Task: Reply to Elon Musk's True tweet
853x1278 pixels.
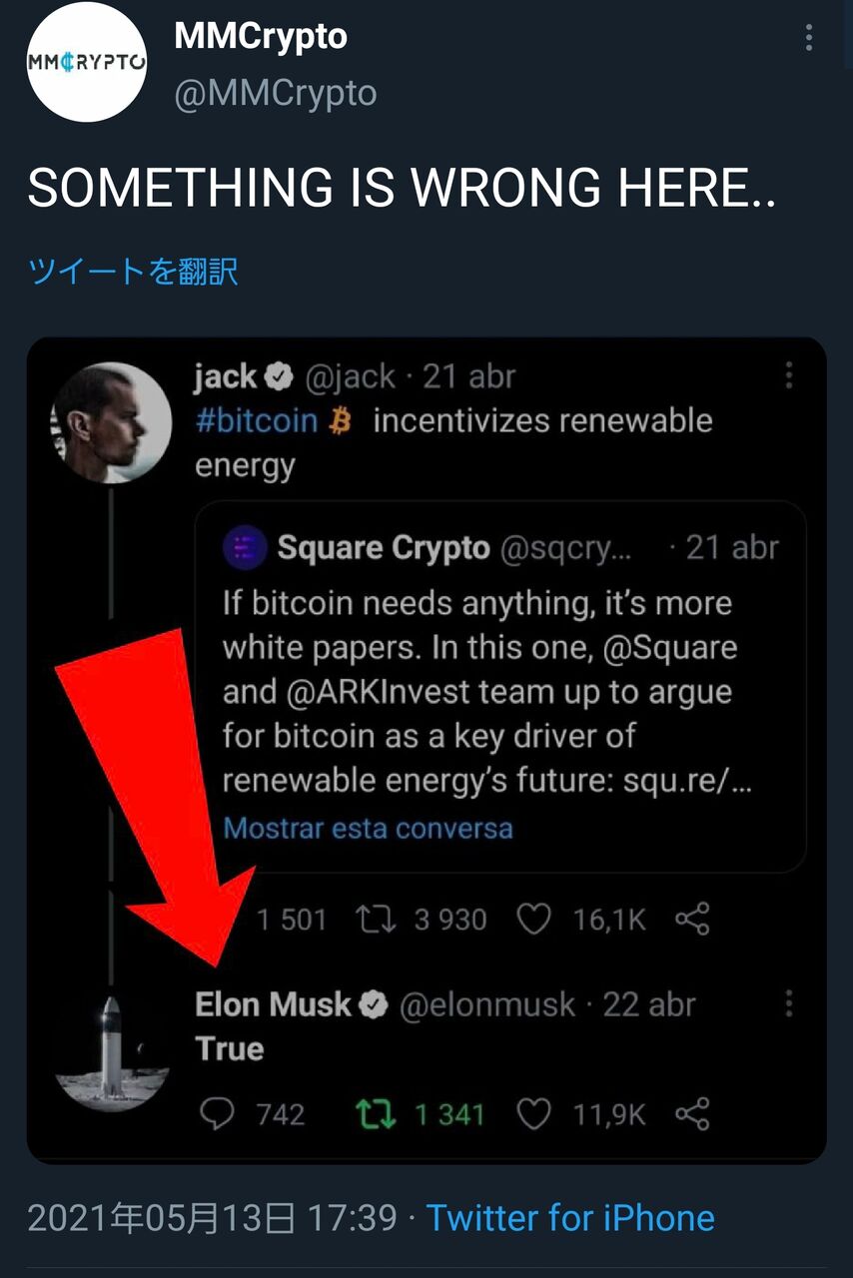Action: 218,1113
